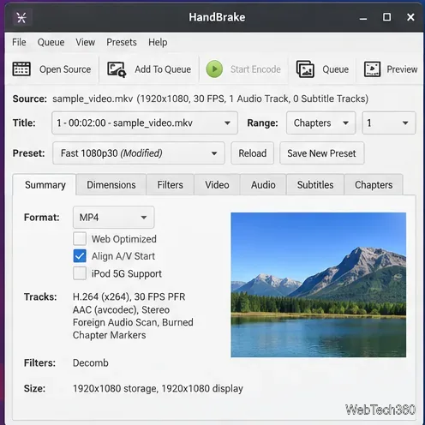This screenshot has width=425, height=425.
Task: Open the Preset dropdown Fast 1080p30
Action: [139, 153]
